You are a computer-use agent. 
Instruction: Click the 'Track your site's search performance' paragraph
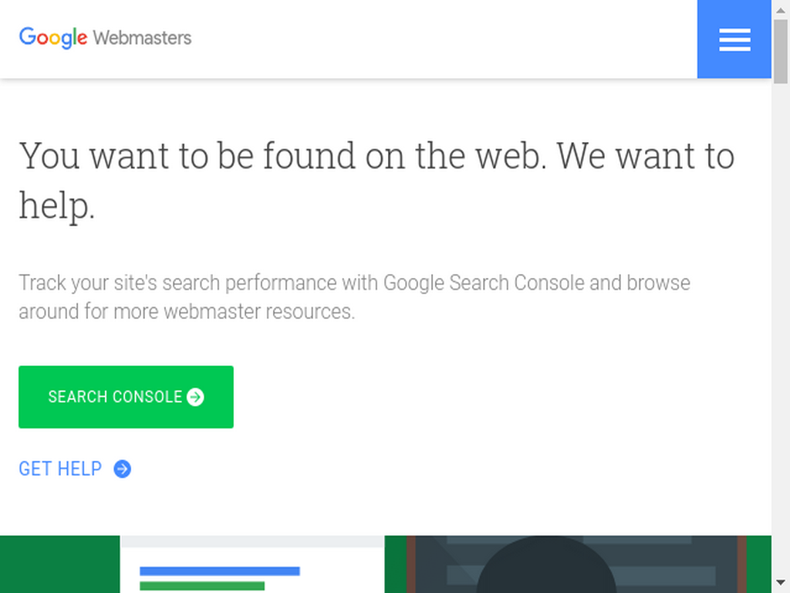(354, 297)
